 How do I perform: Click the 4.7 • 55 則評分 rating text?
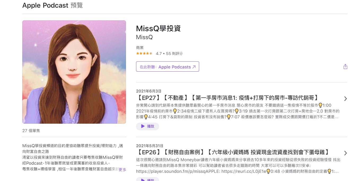(x=169, y=53)
